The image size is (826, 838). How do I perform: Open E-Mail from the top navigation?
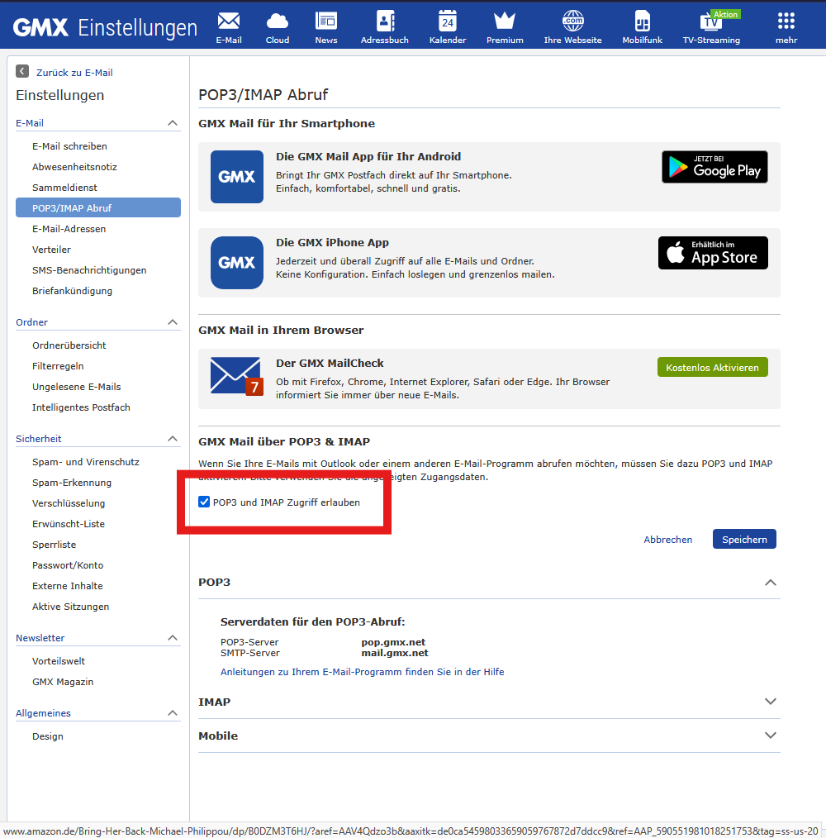point(229,28)
